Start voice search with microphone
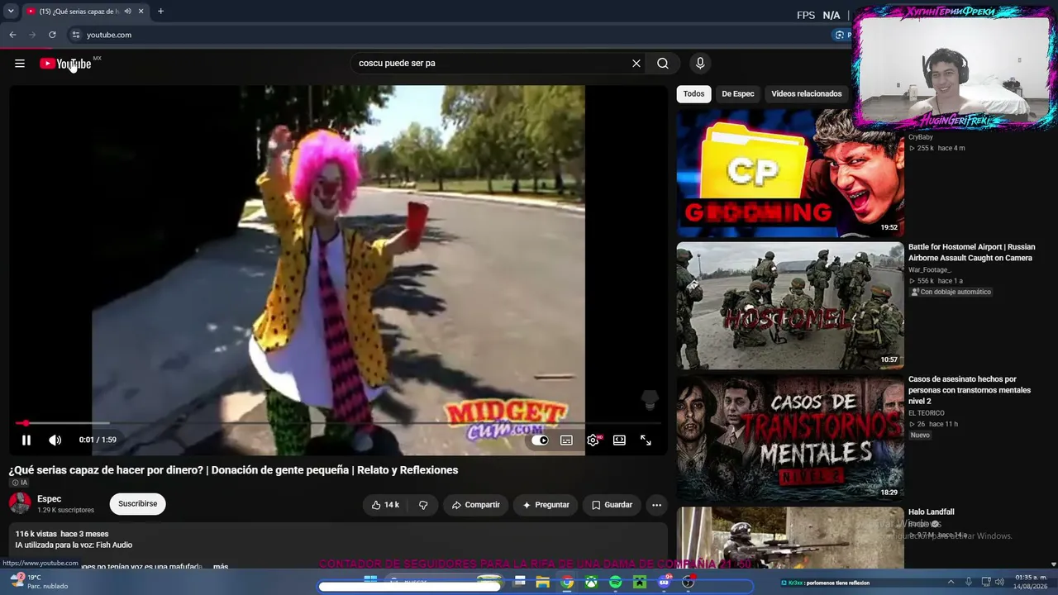The width and height of the screenshot is (1058, 595). 700,64
